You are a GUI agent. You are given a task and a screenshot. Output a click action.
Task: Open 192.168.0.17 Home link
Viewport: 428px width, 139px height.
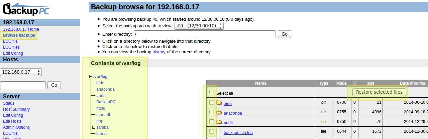tap(21, 29)
